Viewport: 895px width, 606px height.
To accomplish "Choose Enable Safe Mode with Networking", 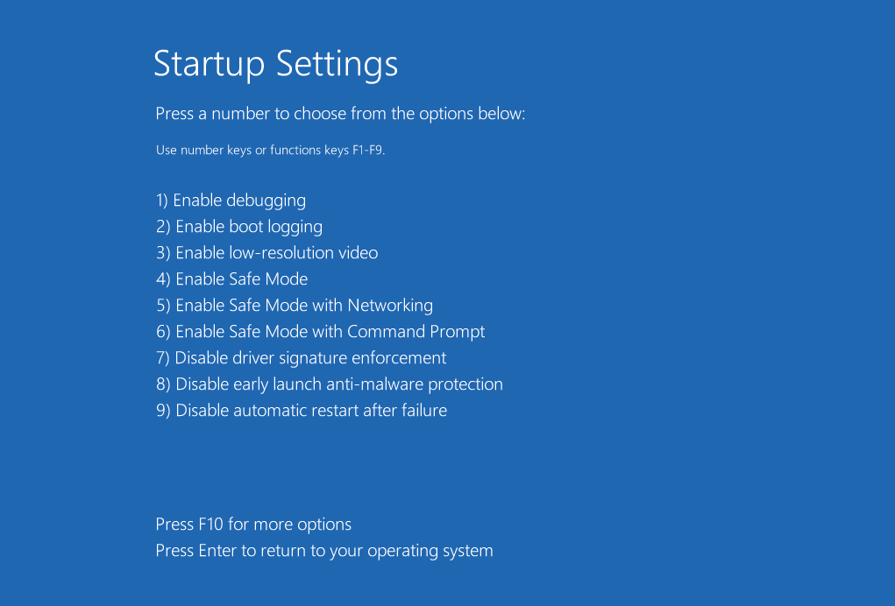I will coord(295,306).
